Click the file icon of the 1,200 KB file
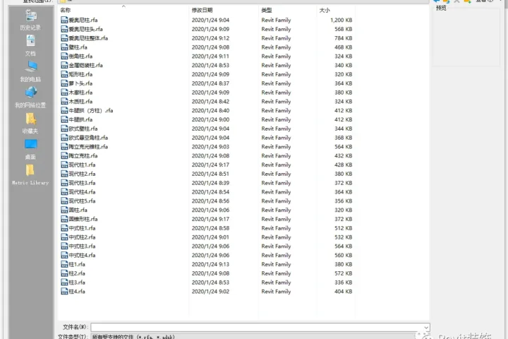508x339 pixels. click(64, 20)
